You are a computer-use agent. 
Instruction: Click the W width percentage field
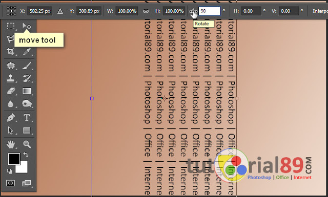127,11
